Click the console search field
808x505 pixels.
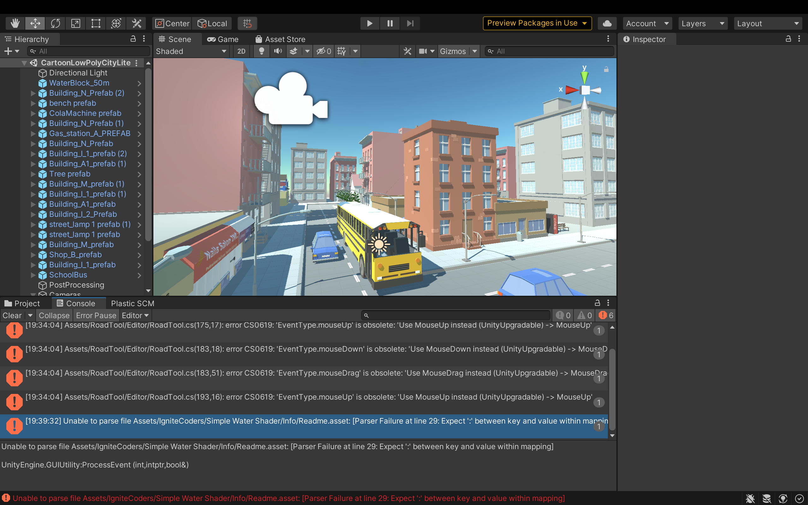tap(456, 315)
